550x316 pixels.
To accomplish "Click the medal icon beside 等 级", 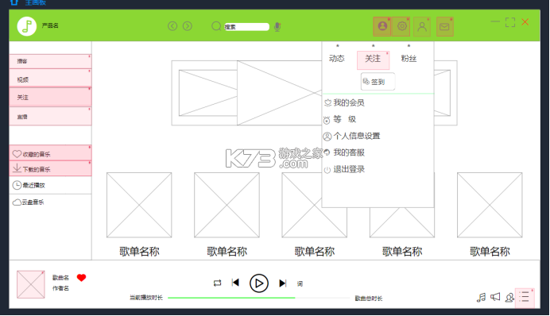I will point(327,120).
